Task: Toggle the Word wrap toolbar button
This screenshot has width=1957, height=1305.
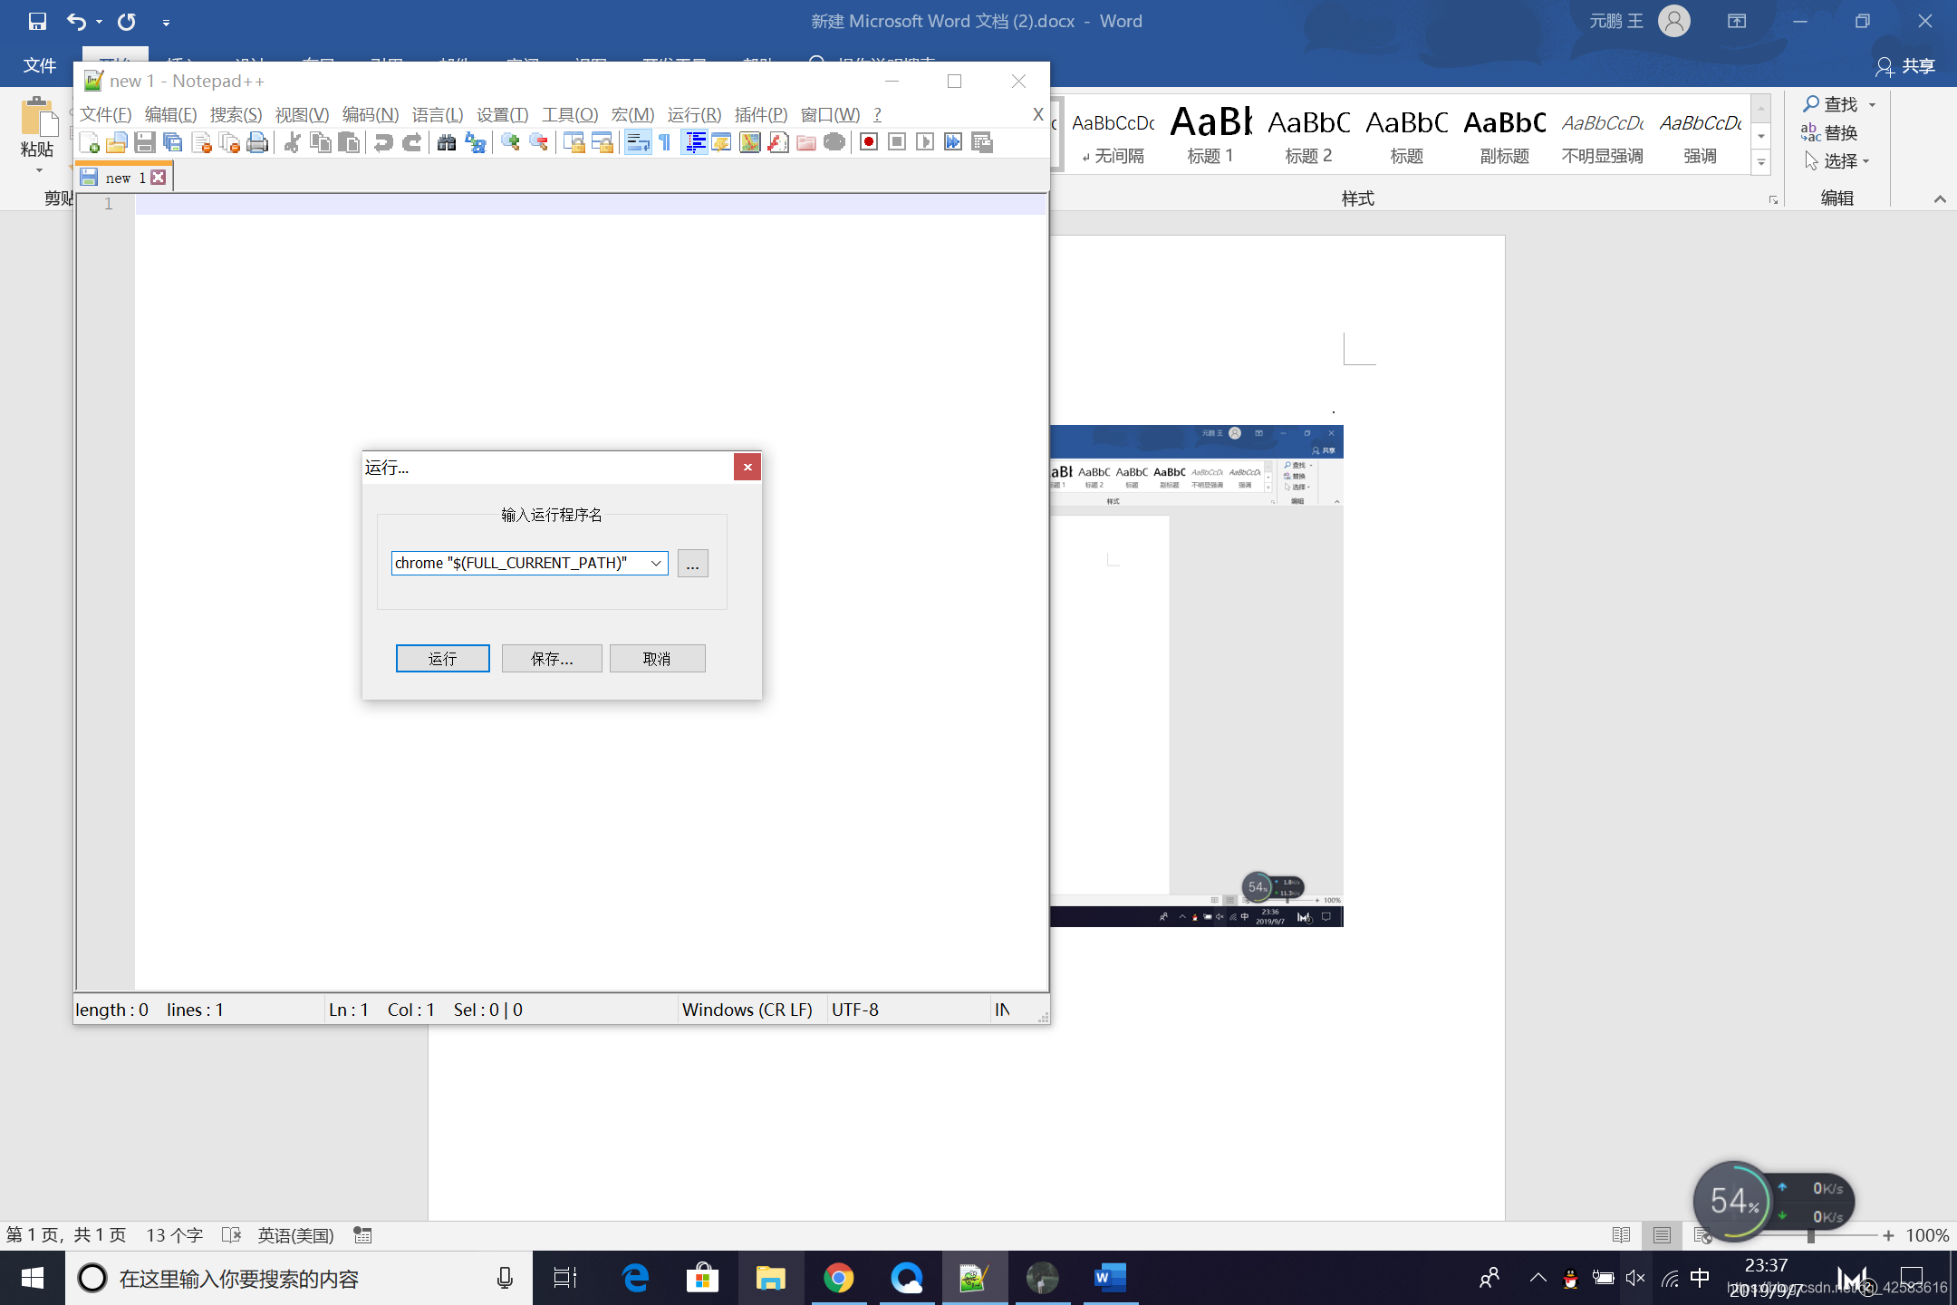Action: 638,142
